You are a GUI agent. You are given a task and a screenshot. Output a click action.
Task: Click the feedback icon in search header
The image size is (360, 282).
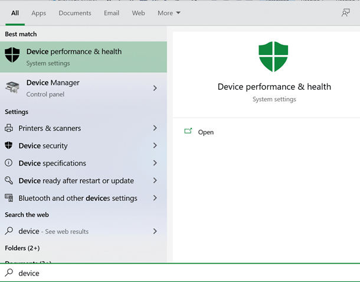(345, 13)
